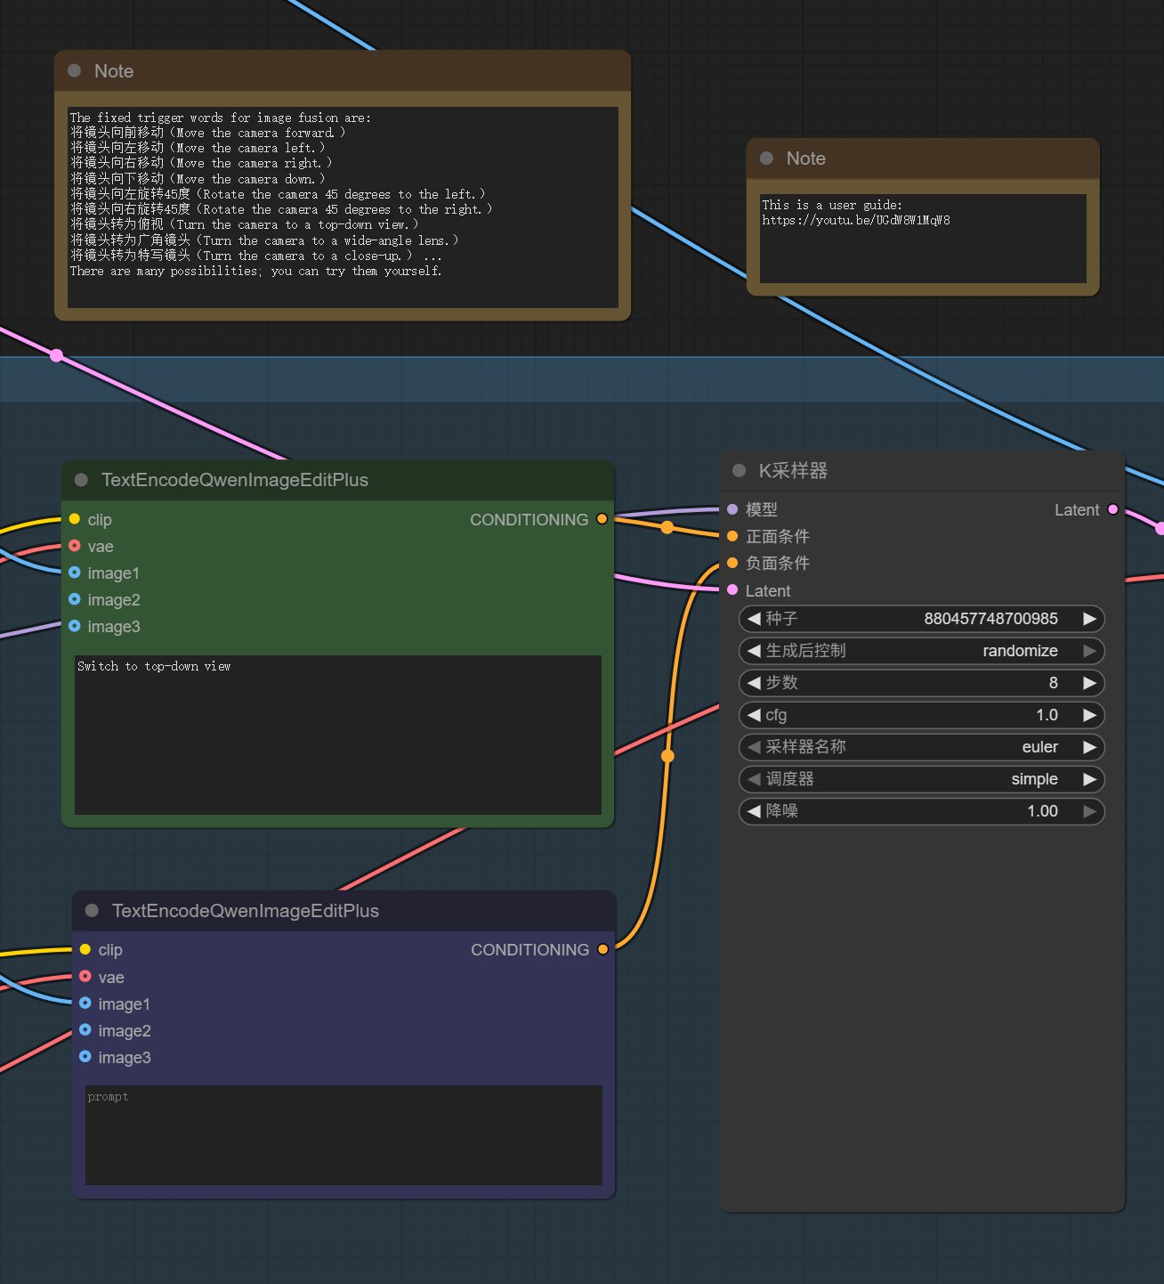This screenshot has height=1284, width=1164.
Task: Click the 模型 input port on K采样器
Action: point(732,509)
